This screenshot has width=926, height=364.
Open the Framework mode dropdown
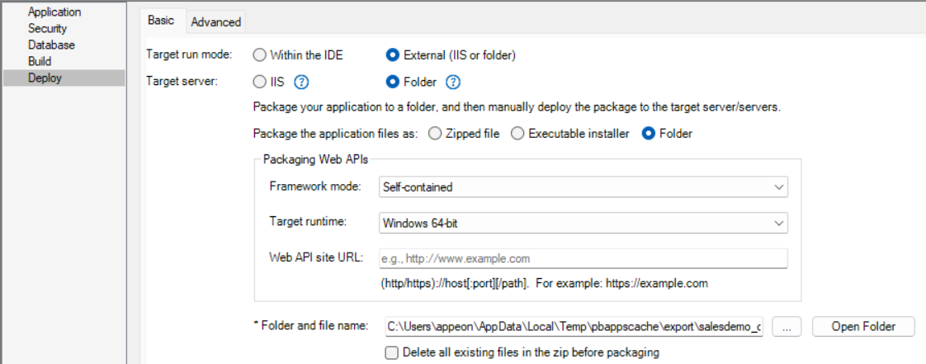pos(583,187)
